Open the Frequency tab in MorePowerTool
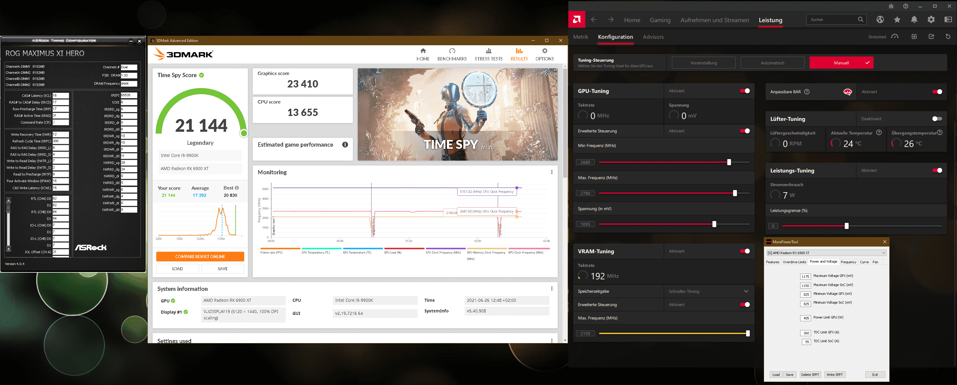This screenshot has width=957, height=385. click(848, 262)
